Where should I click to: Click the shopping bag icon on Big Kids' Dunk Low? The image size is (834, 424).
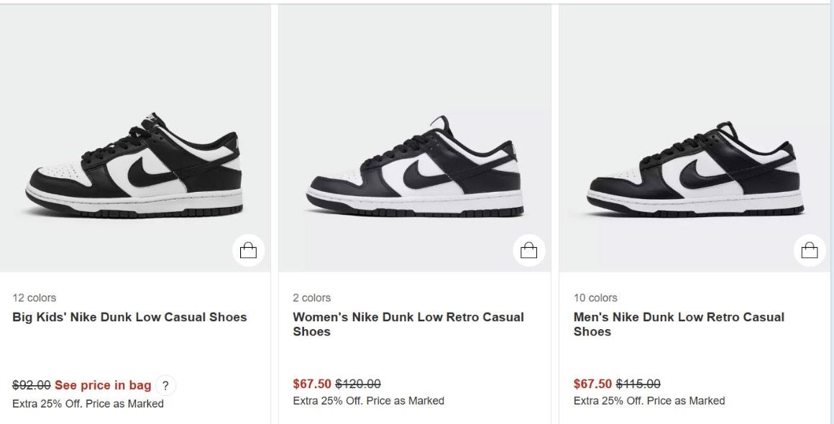247,250
